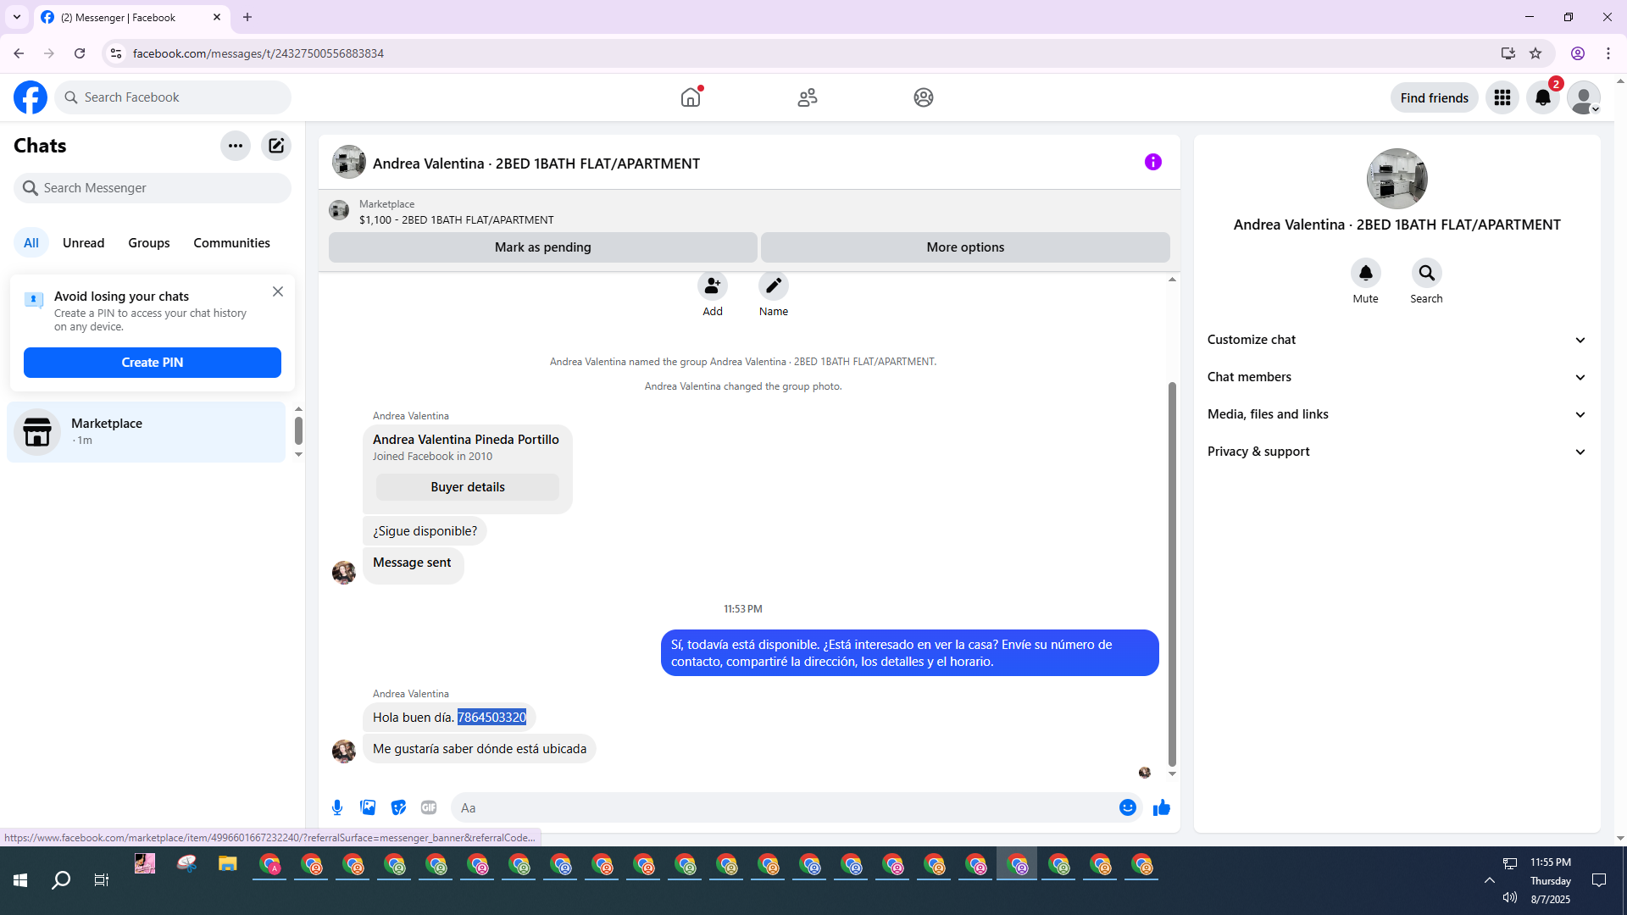Open the Facebook menu grid icon
Screen dimensions: 1627x915
click(x=1502, y=97)
